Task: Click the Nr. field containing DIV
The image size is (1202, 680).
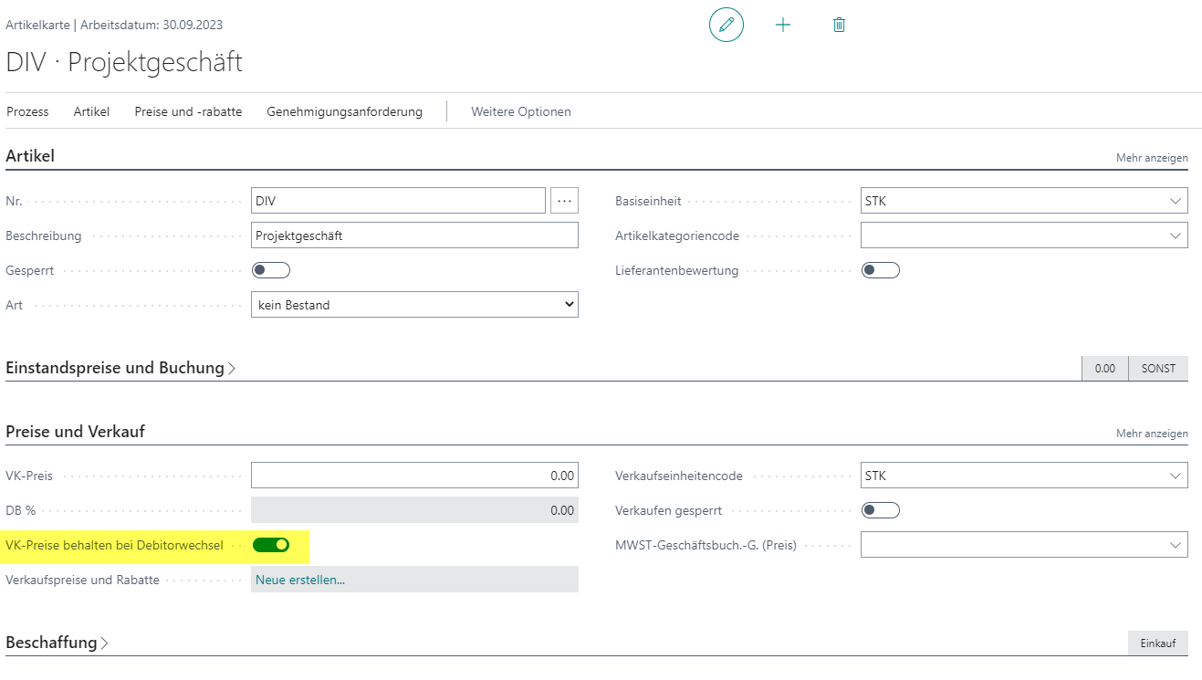Action: point(398,201)
